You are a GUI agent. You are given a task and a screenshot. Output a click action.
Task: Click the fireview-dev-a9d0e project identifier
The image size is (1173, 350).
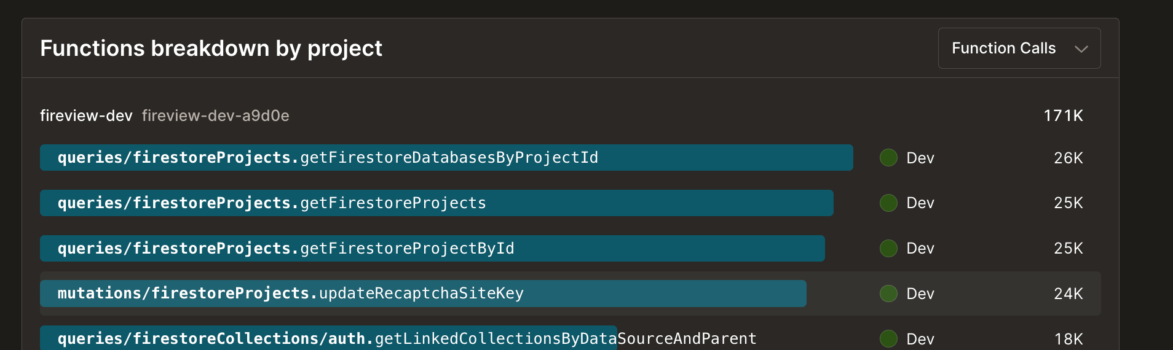(x=215, y=115)
